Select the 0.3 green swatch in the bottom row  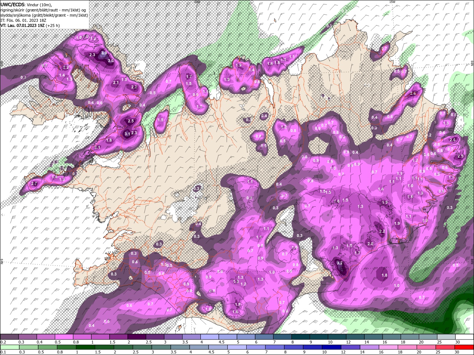pos(29,347)
